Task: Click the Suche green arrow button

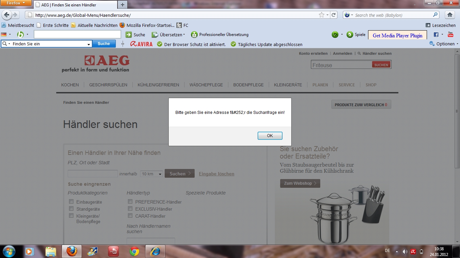Action: (x=135, y=35)
